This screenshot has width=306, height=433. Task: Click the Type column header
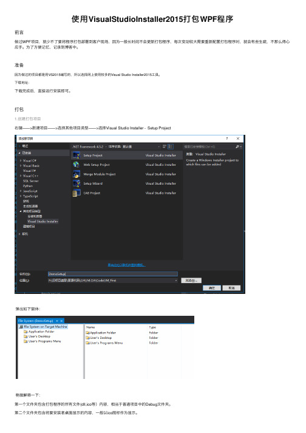coord(153,327)
